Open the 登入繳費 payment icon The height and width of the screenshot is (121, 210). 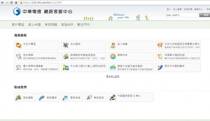click(x=113, y=45)
